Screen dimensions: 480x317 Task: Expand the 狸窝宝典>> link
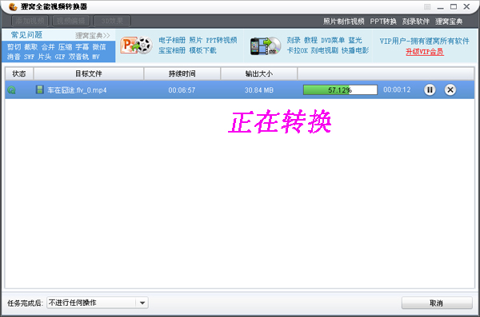tap(93, 36)
